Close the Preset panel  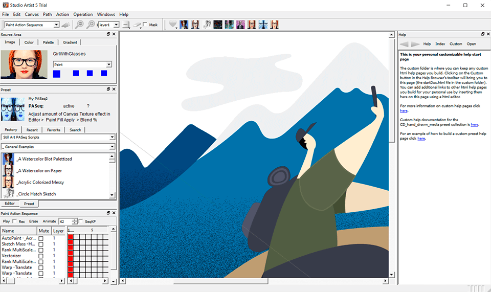114,89
